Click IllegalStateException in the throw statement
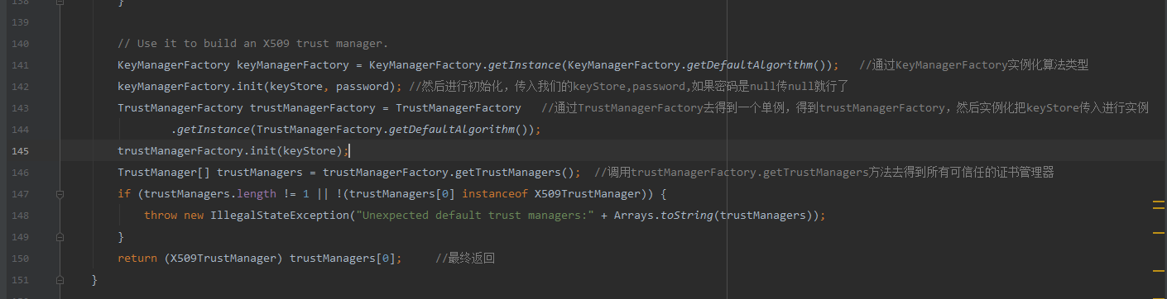 pos(281,216)
